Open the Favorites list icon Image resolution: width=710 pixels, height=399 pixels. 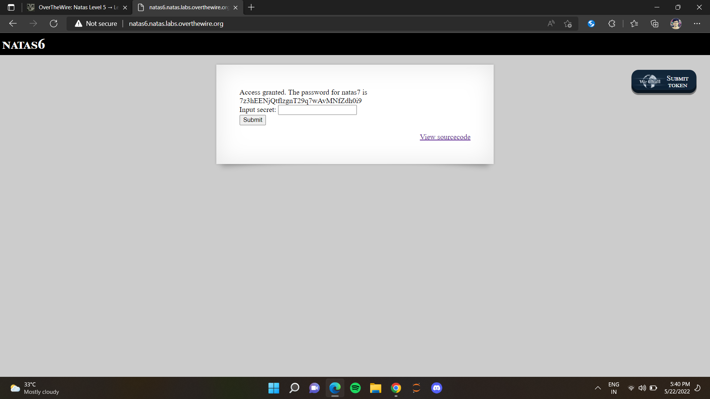[634, 24]
